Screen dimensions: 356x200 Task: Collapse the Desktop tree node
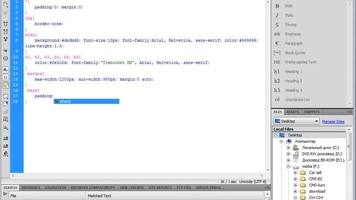tap(276, 135)
